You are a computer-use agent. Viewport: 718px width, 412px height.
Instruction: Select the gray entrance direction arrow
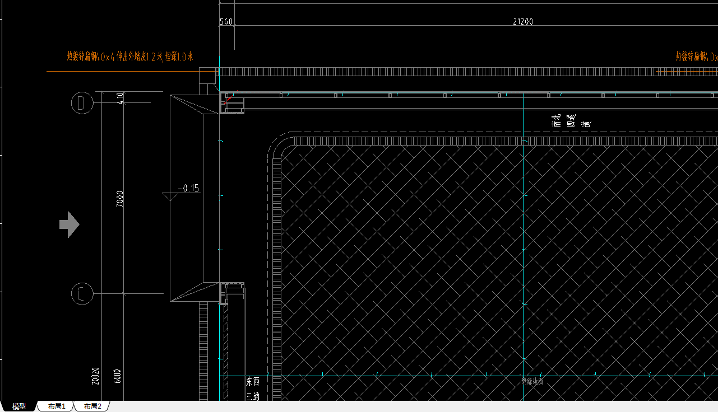[70, 224]
